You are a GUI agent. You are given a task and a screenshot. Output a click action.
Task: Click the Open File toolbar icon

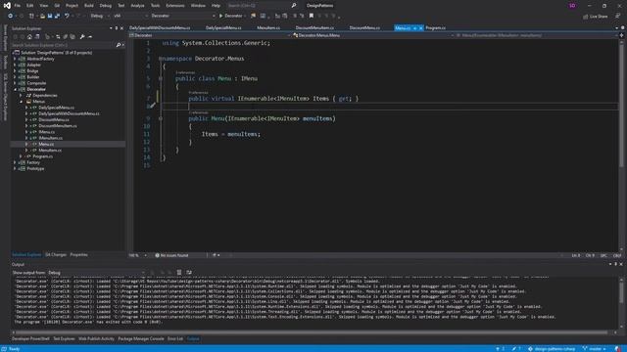point(42,16)
